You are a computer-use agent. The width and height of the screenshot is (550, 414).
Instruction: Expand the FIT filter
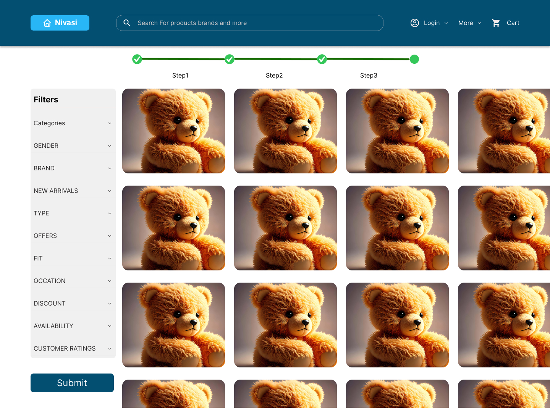point(73,258)
